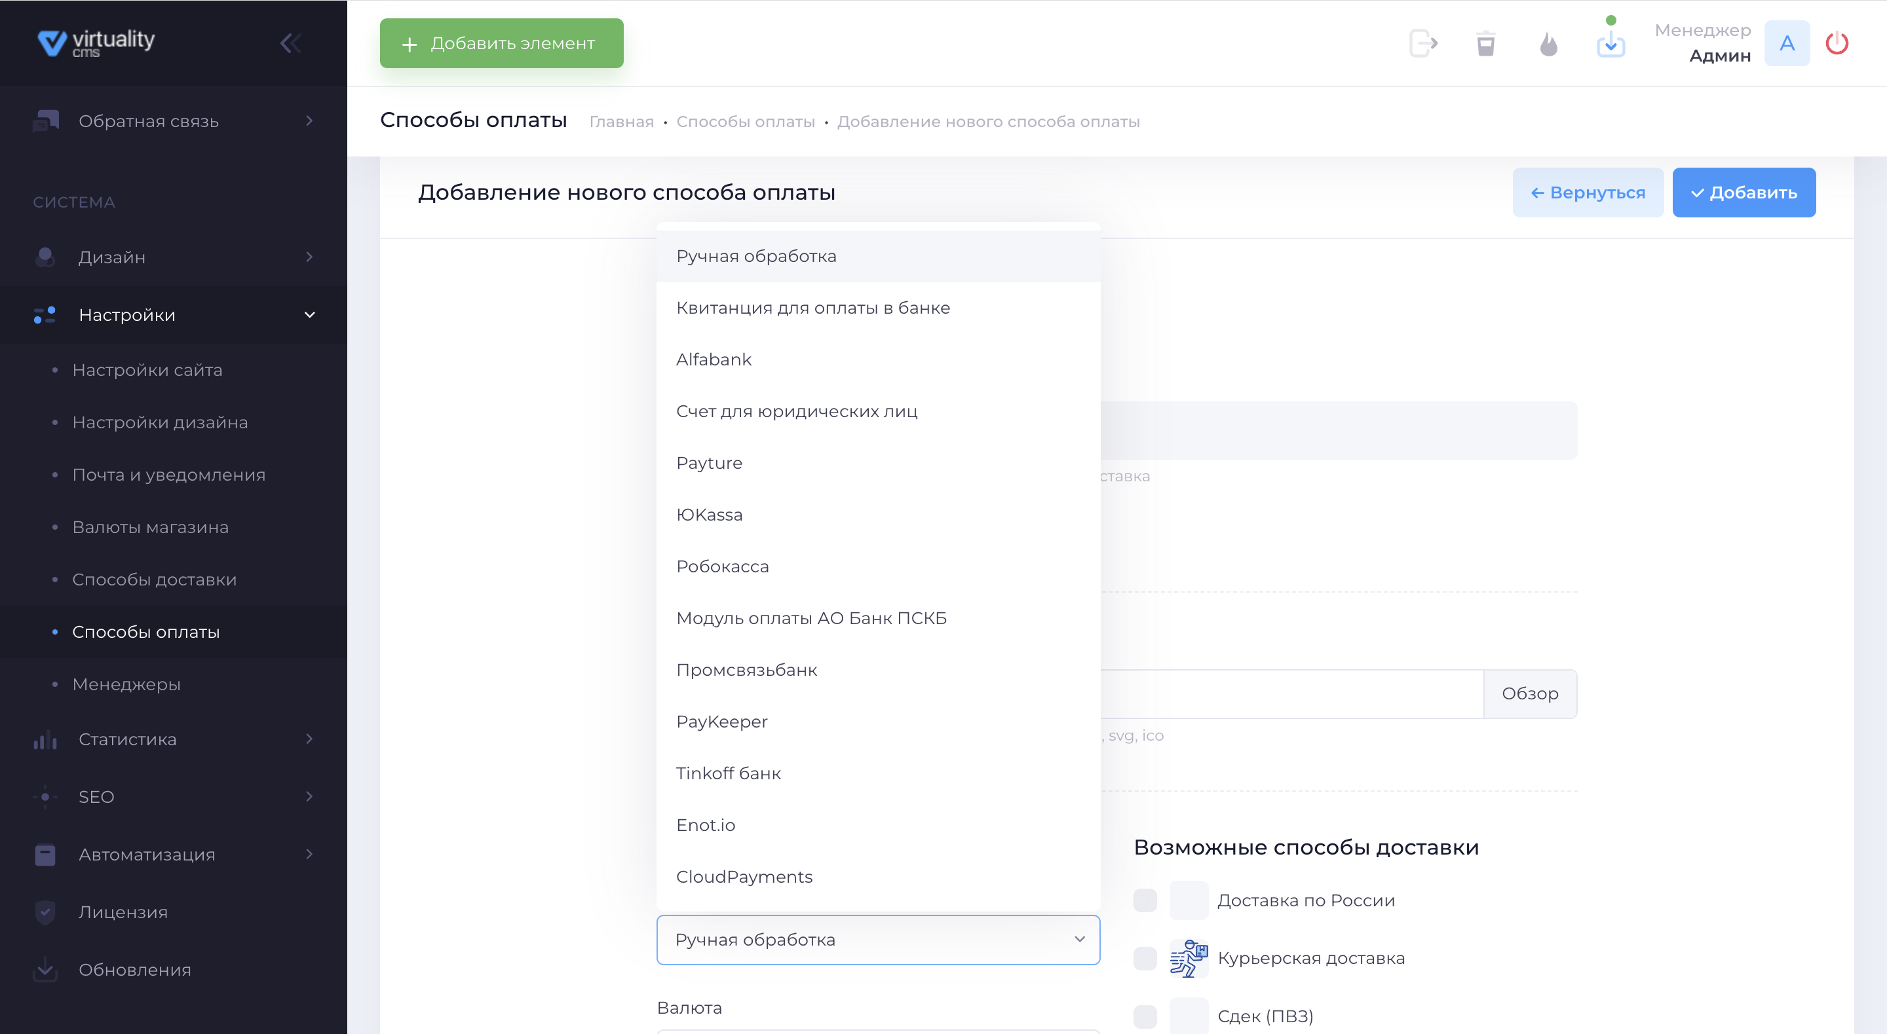1887x1034 pixels.
Task: Click the red power logout icon
Action: coord(1837,44)
